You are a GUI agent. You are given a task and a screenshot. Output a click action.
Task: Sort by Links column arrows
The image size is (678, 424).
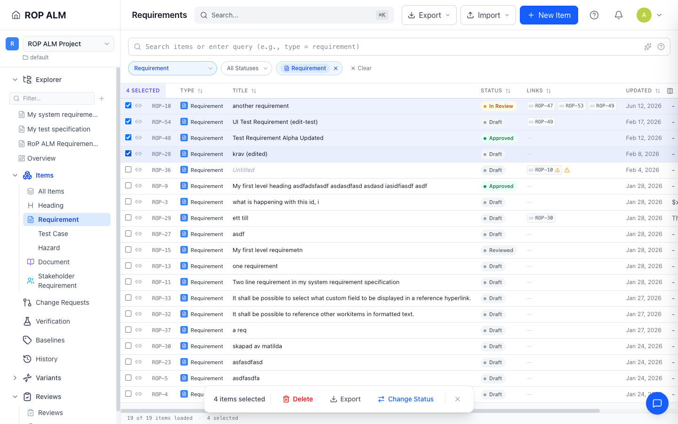(x=549, y=91)
